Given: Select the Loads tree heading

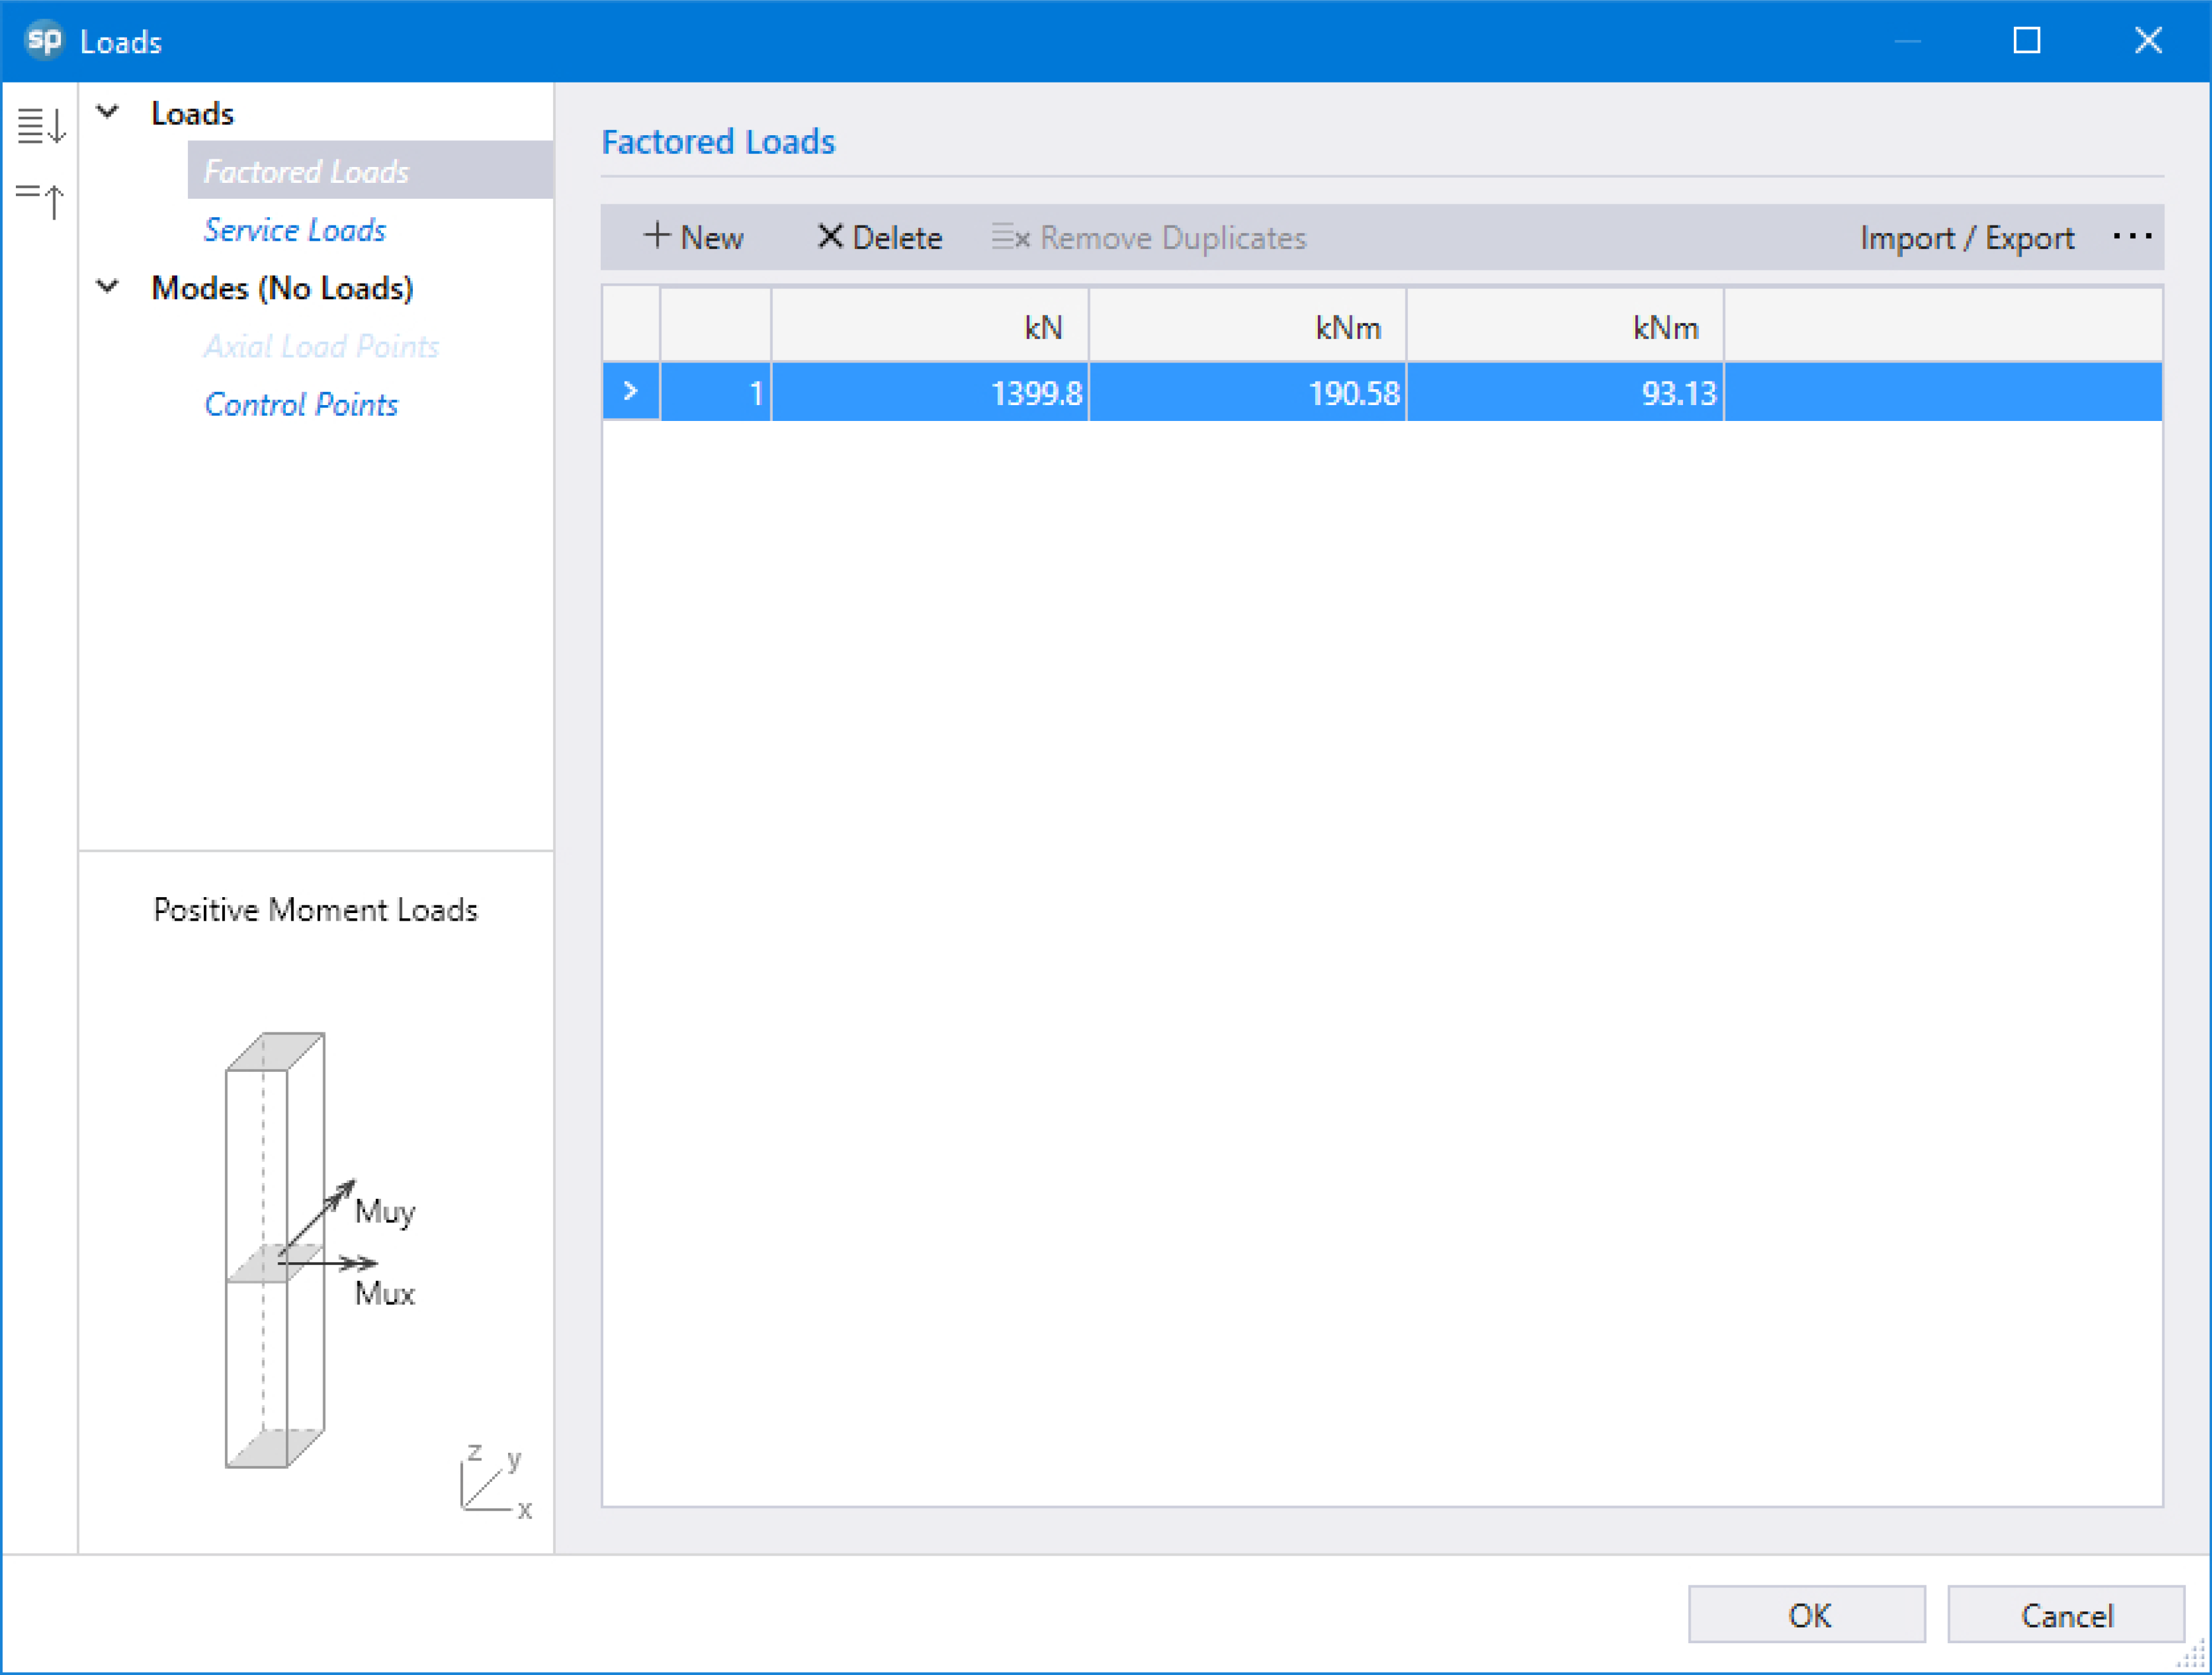Looking at the screenshot, I should [192, 113].
